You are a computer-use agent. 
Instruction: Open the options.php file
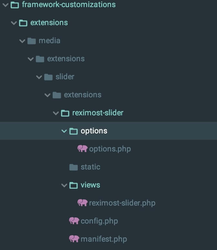[110, 149]
